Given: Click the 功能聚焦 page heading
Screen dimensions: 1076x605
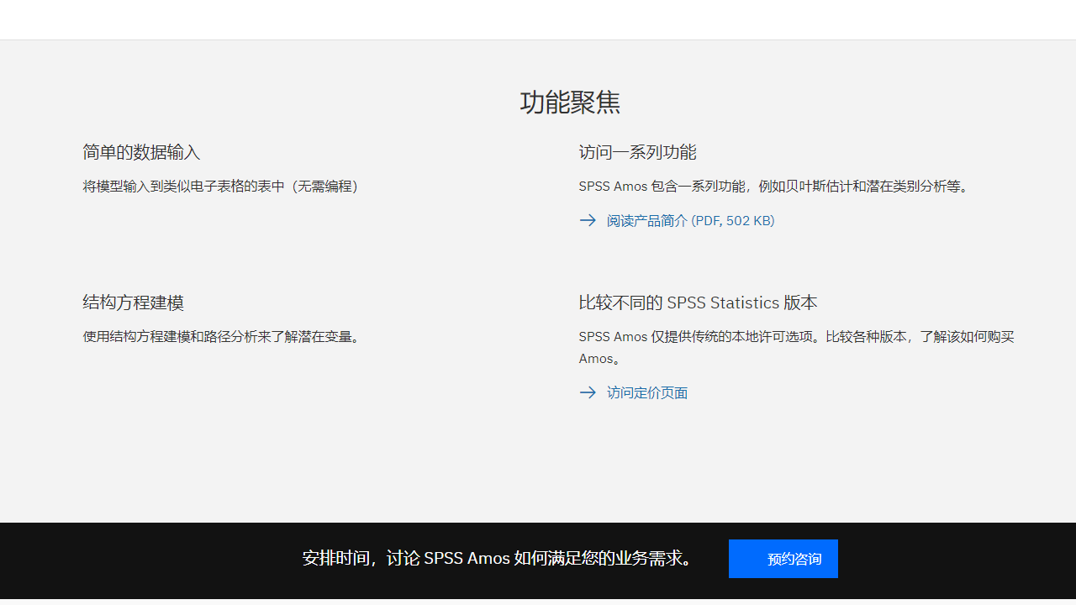Looking at the screenshot, I should pyautogui.click(x=569, y=102).
